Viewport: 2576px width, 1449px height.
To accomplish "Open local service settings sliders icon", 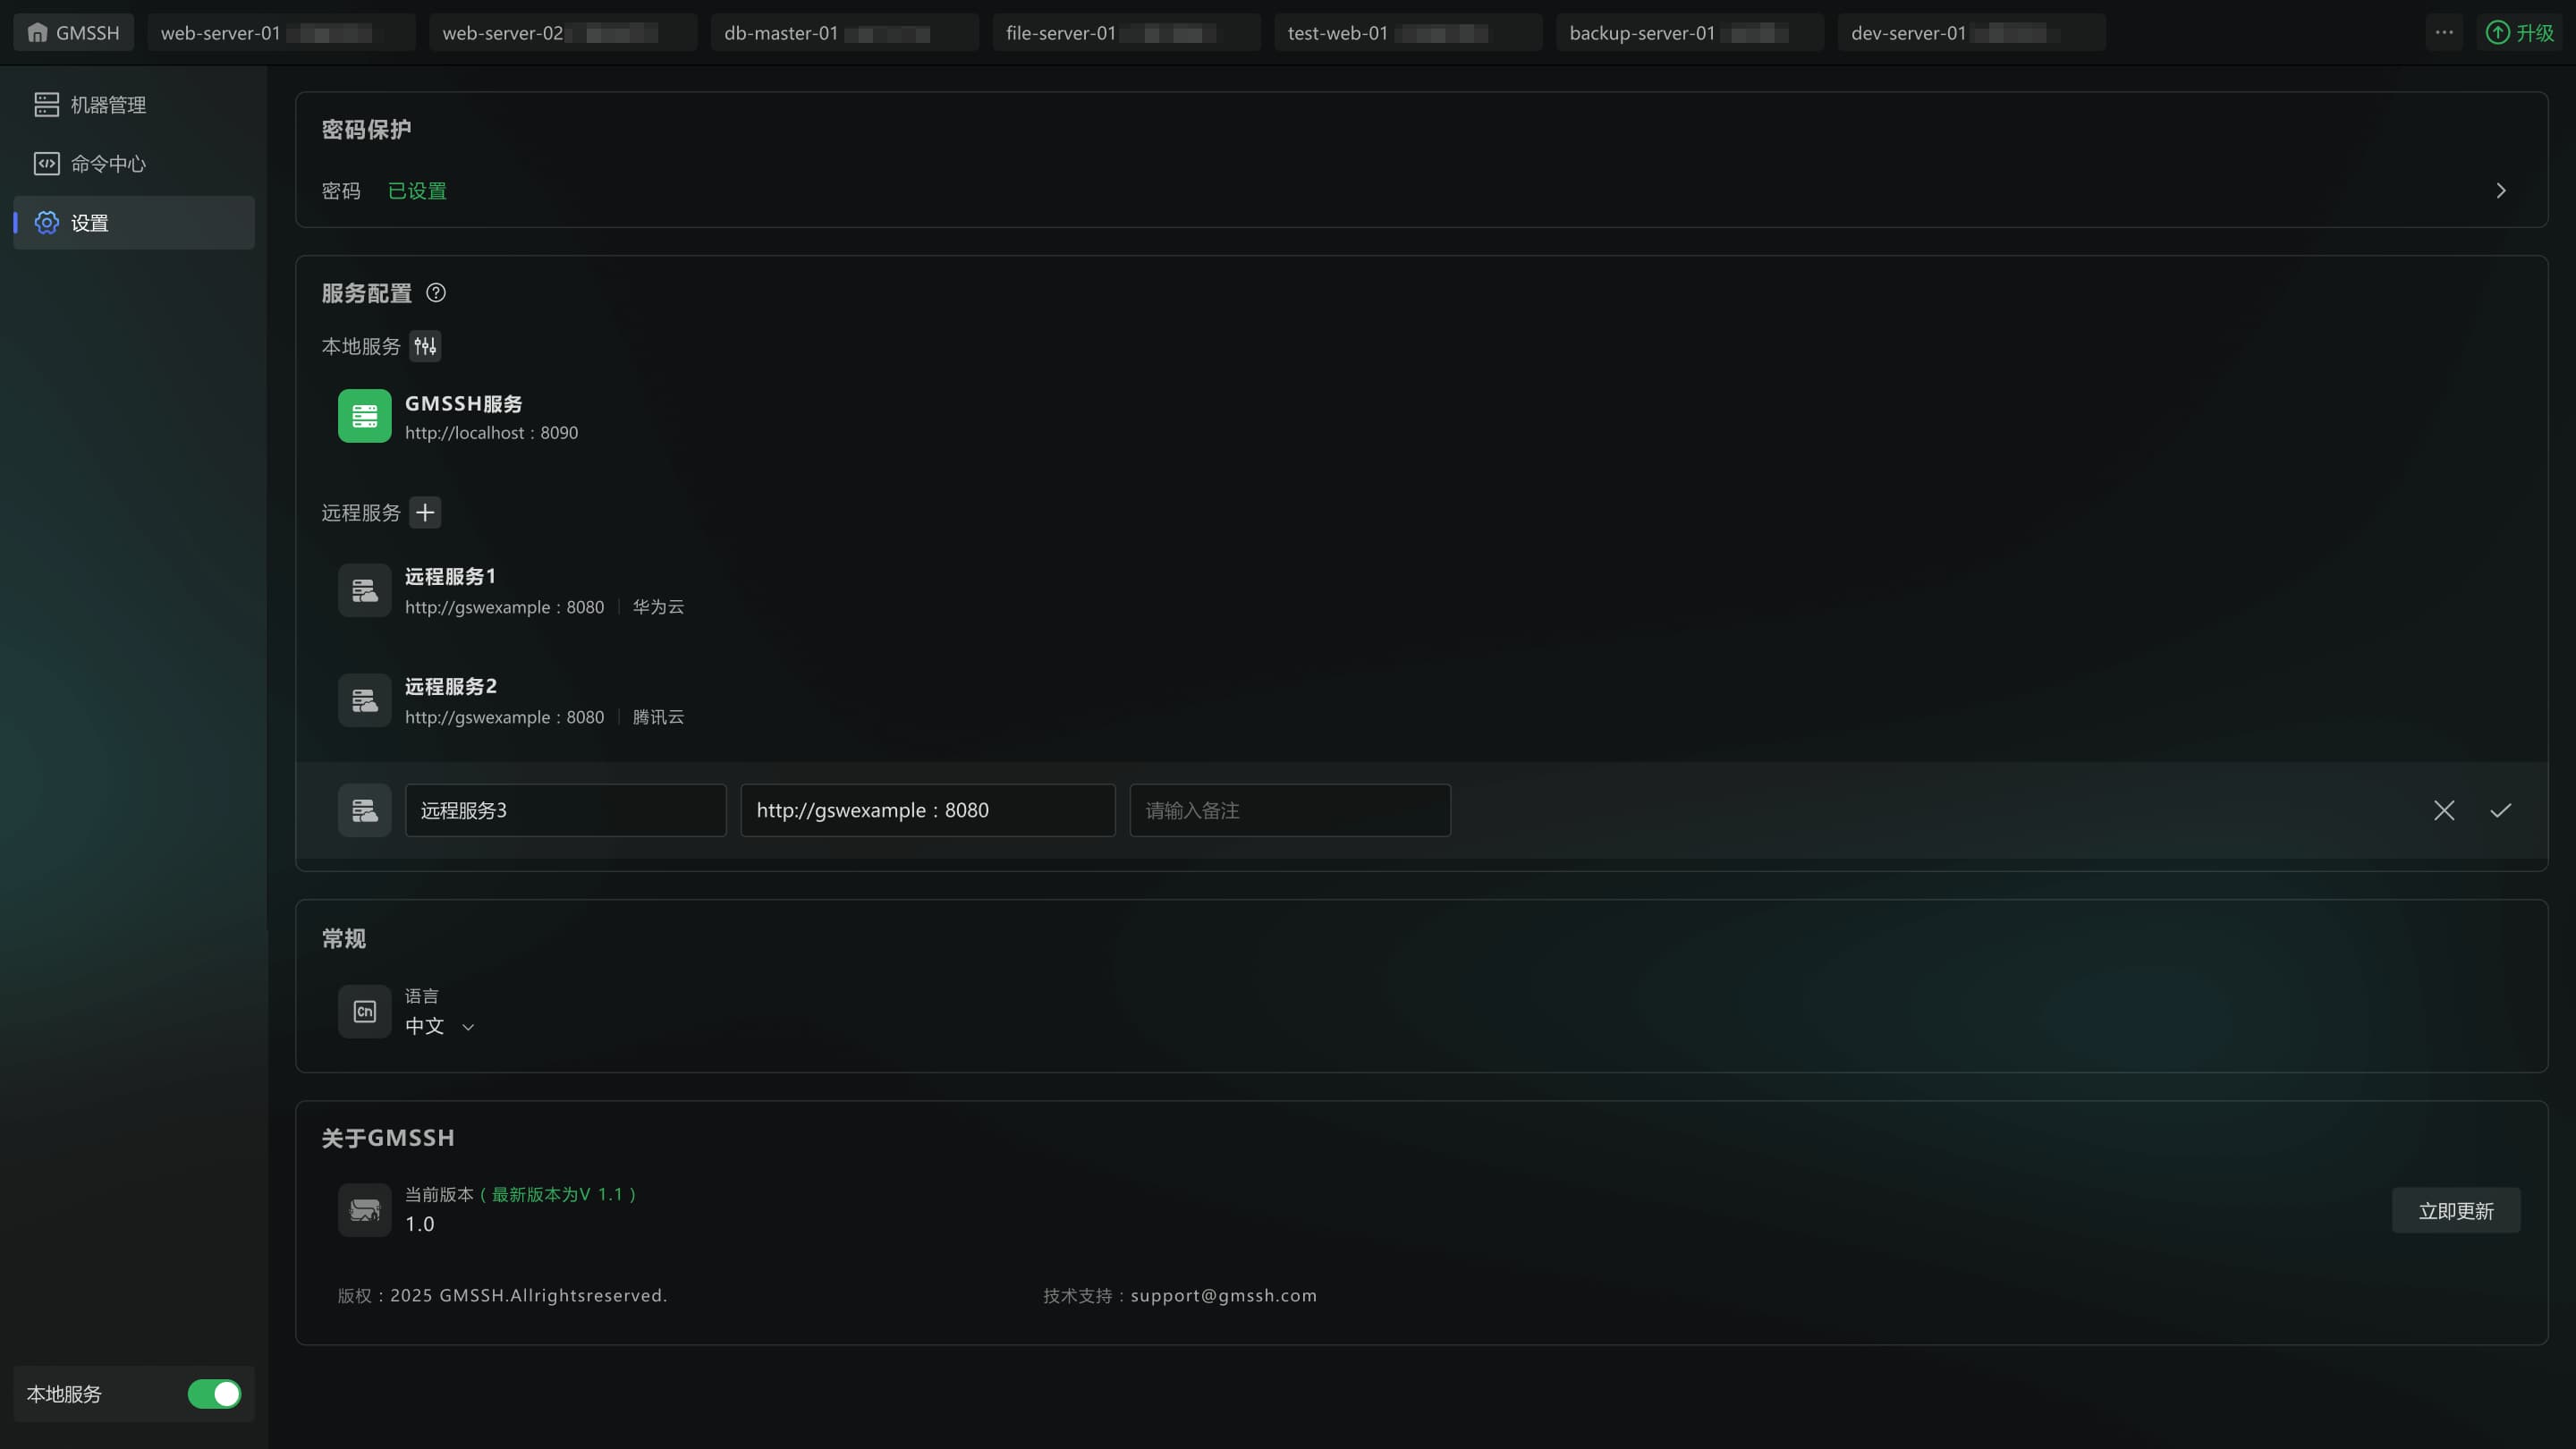I will coord(425,346).
